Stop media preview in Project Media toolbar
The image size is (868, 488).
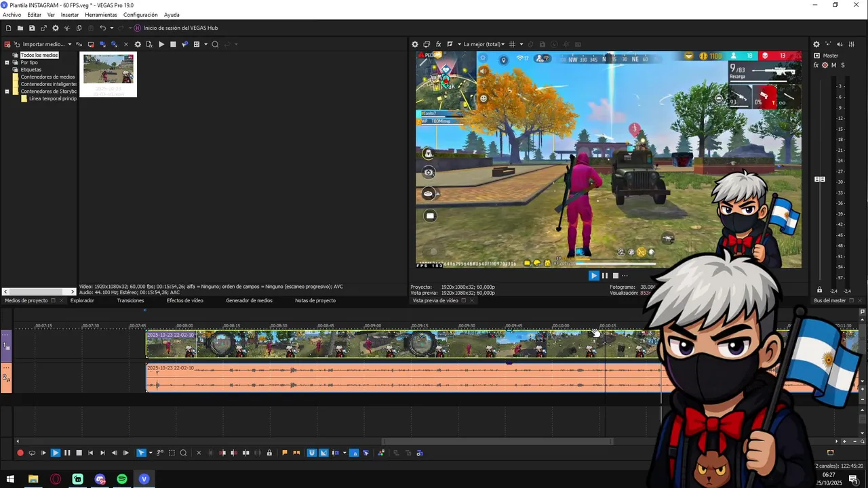point(173,44)
